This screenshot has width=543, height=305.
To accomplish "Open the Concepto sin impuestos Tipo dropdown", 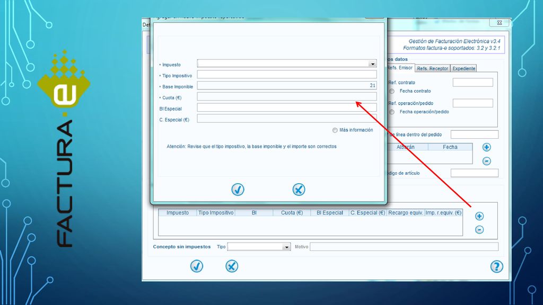I will tap(286, 247).
